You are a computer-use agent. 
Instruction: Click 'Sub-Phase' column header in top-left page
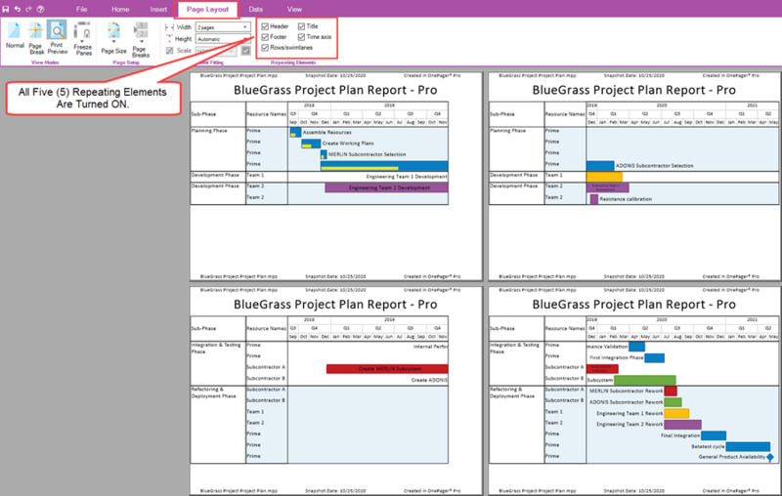[x=203, y=114]
